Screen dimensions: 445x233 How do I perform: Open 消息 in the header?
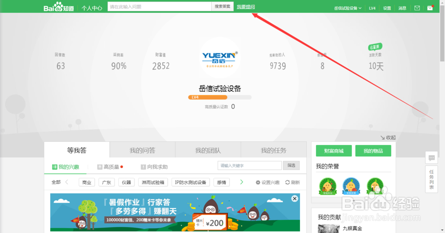[402, 8]
